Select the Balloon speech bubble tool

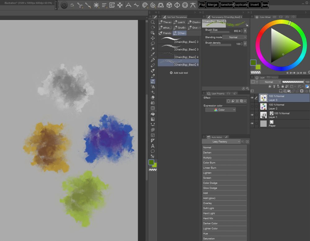point(153,151)
